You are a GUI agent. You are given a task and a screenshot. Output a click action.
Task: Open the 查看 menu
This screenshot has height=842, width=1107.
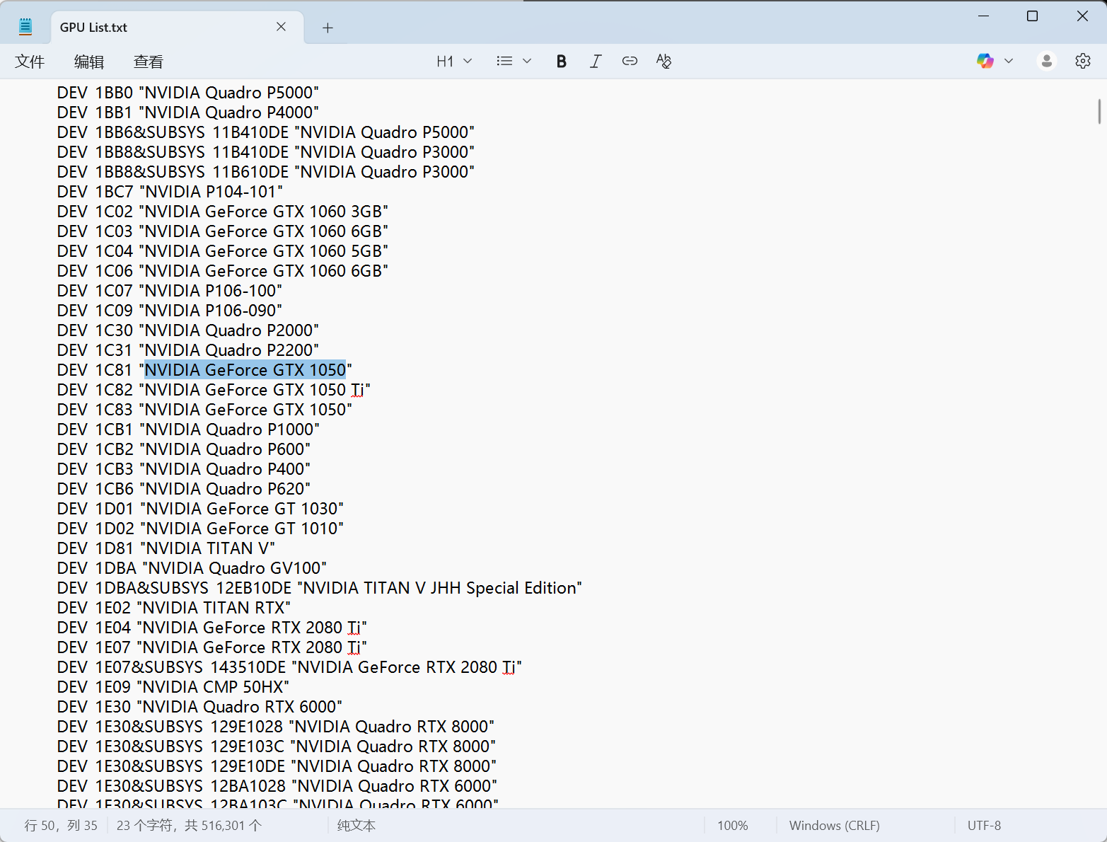(x=149, y=62)
